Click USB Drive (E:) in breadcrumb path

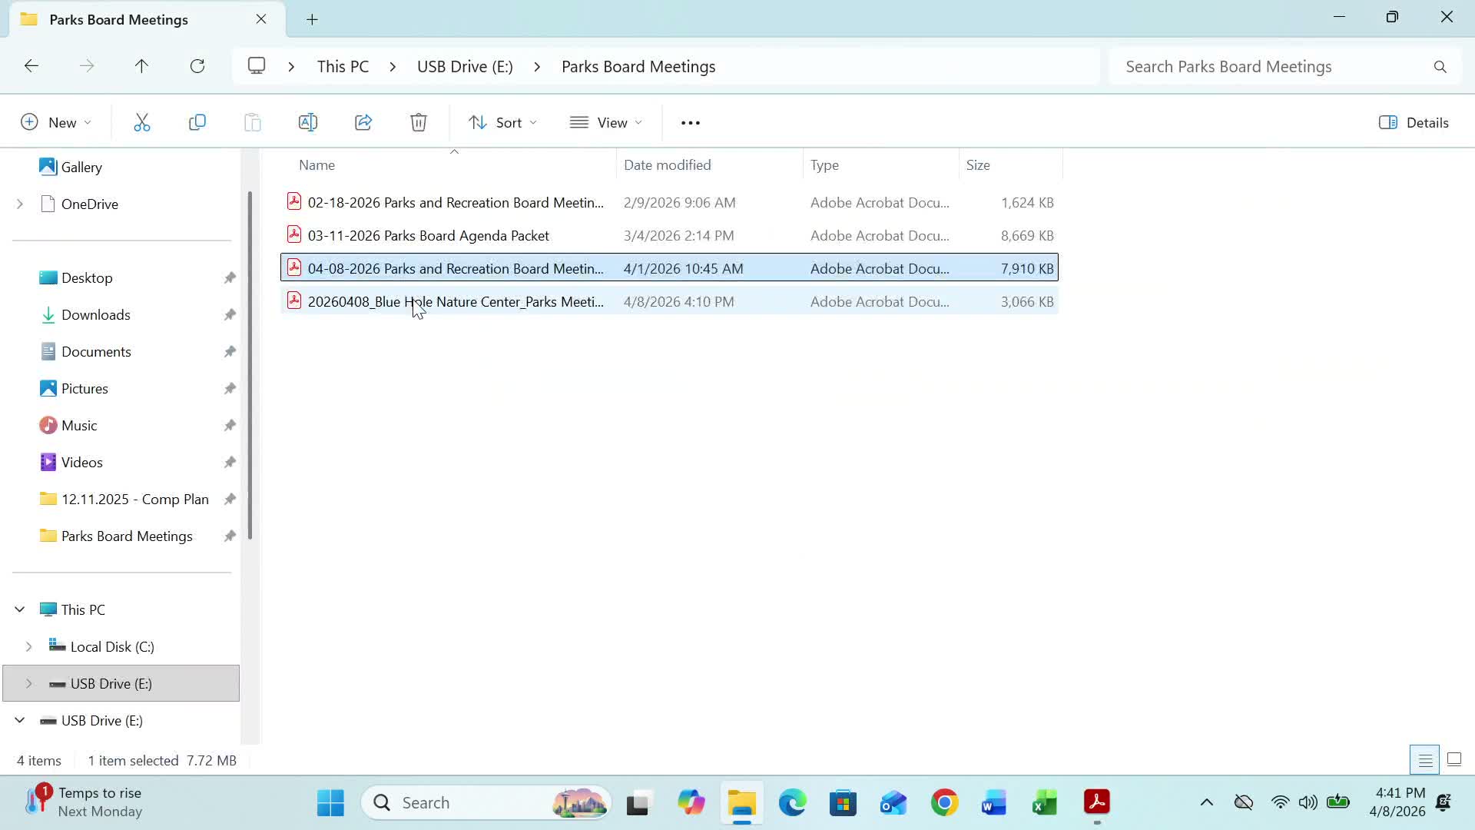[465, 67]
